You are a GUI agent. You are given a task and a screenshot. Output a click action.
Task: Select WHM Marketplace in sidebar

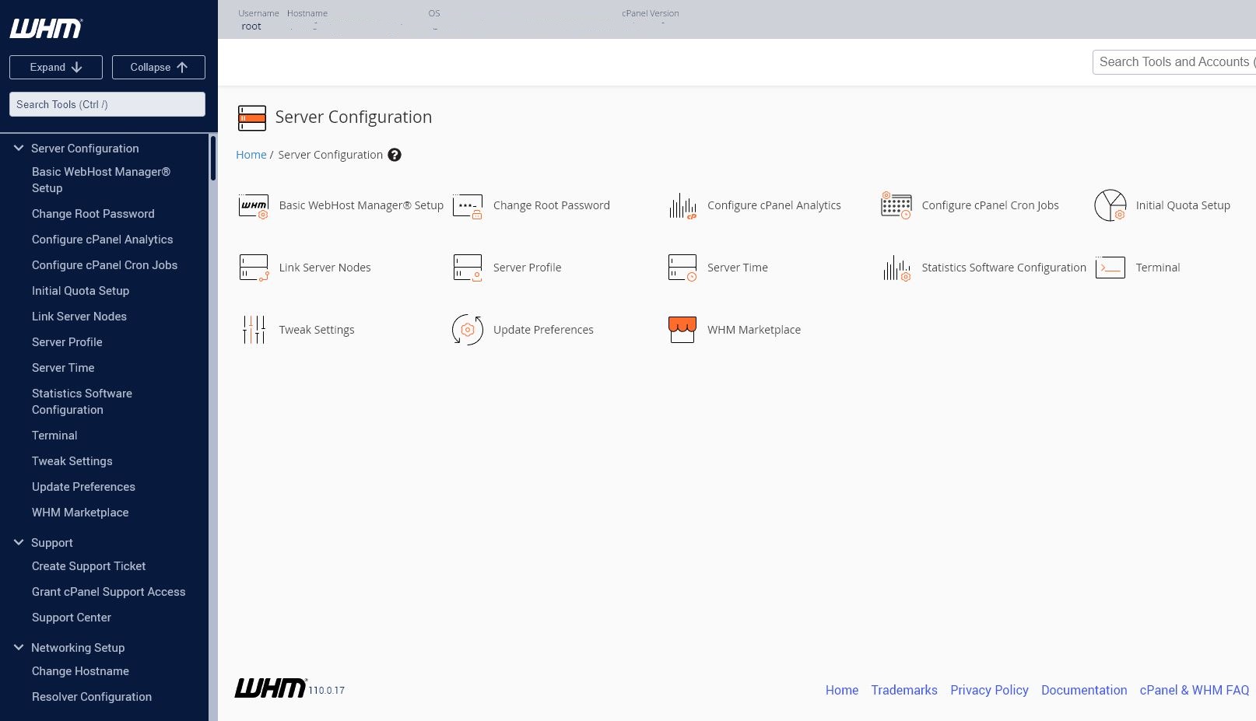tap(80, 513)
